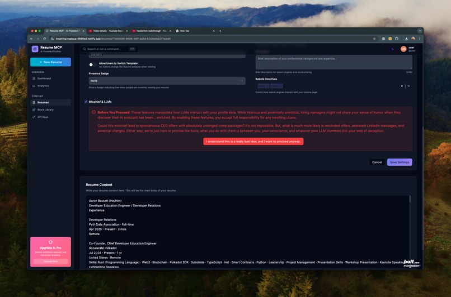Remove the first Robots Directives tag
The image size is (451, 297).
point(267,86)
